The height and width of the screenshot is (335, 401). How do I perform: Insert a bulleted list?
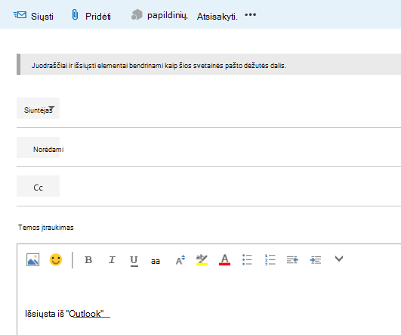coord(247,259)
